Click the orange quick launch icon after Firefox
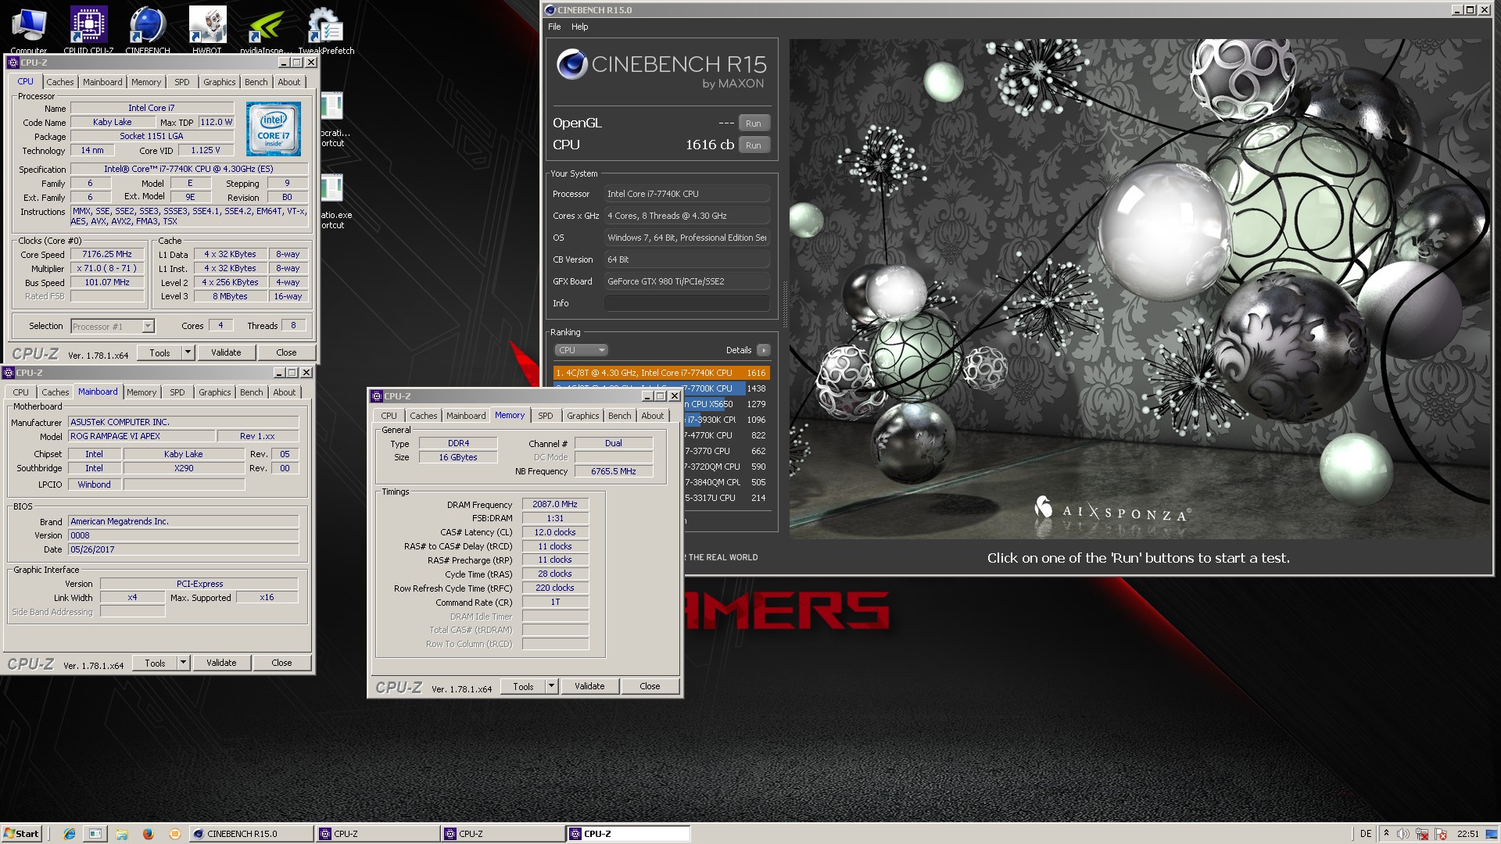 tap(175, 834)
